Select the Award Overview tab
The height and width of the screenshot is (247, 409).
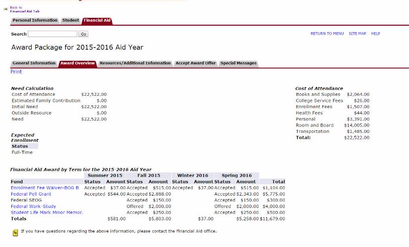pos(77,63)
